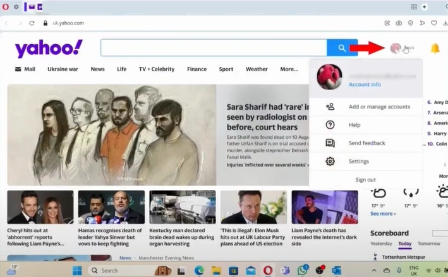Select Today scoreboard tab
The image size is (448, 277).
(405, 244)
